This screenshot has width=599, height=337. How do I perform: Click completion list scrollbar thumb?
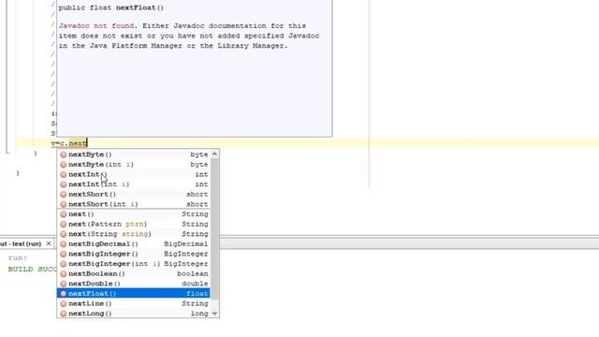point(214,229)
